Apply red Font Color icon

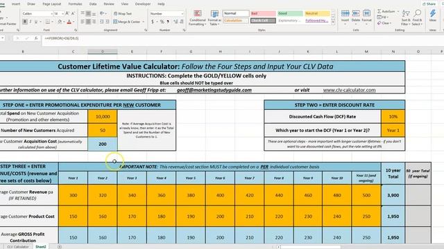pos(69,21)
